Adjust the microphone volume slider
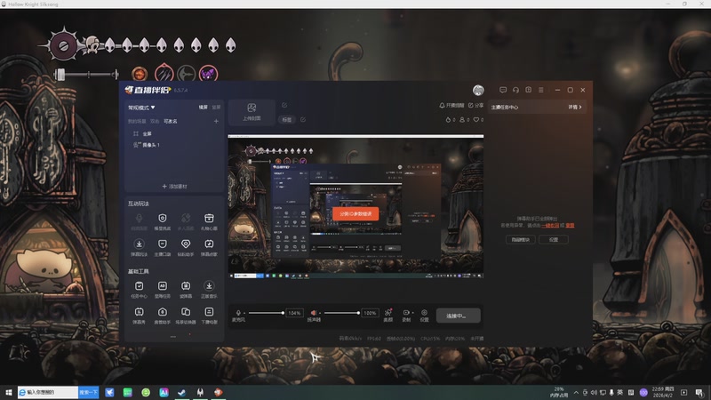The image size is (711, 400). tap(266, 313)
